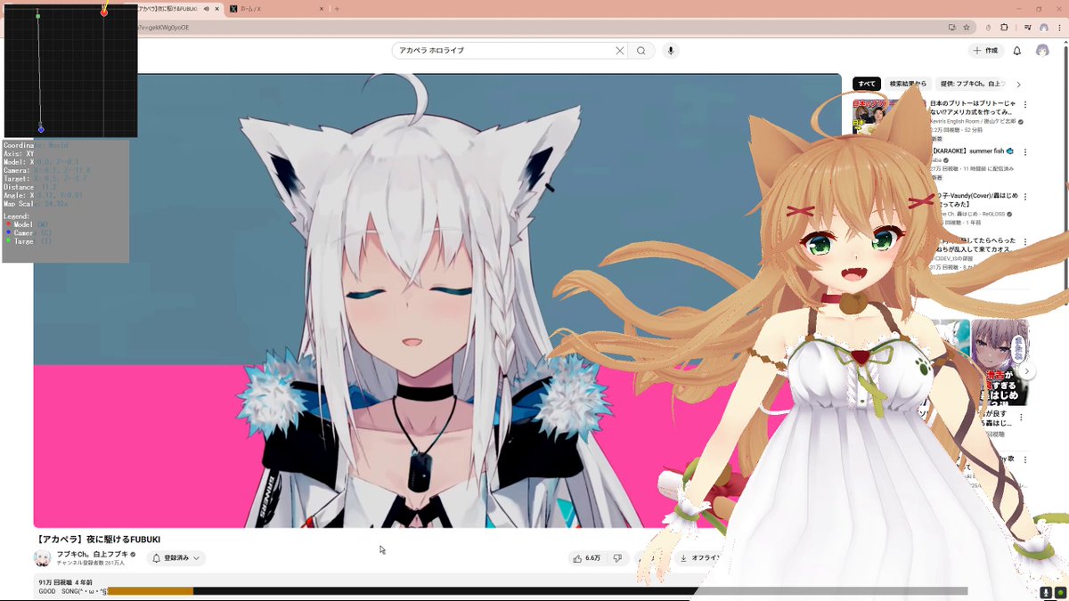Select the 提供: フブキCh。白上 filter chip
This screenshot has width=1069, height=601.
[973, 84]
